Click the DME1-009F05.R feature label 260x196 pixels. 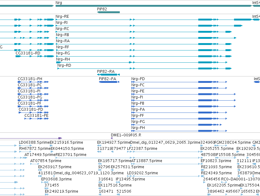(x=126, y=135)
